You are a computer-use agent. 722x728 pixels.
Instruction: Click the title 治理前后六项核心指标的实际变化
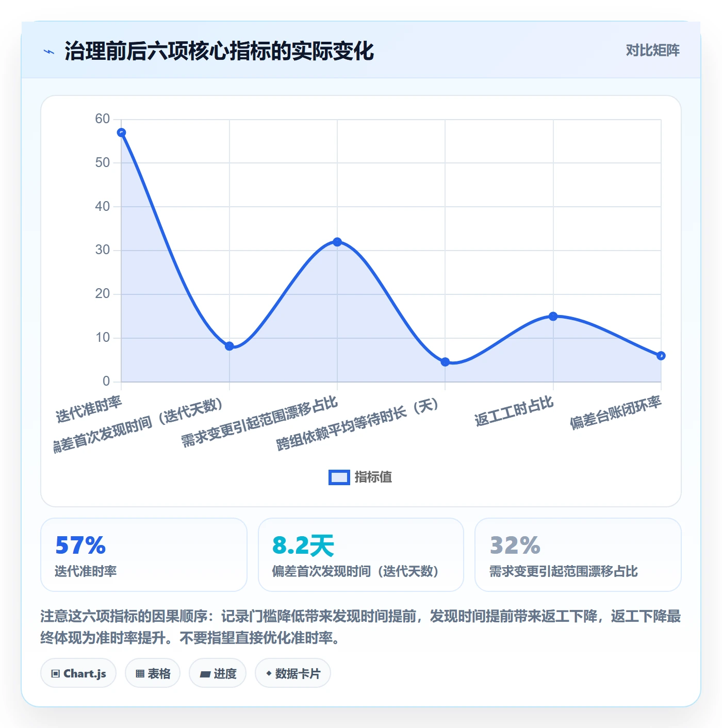tap(219, 51)
